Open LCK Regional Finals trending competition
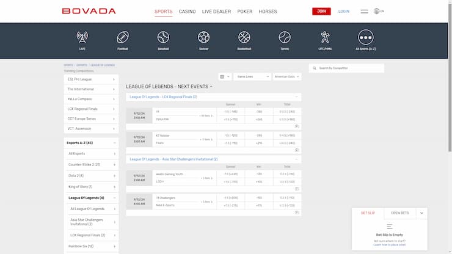 [x=91, y=109]
